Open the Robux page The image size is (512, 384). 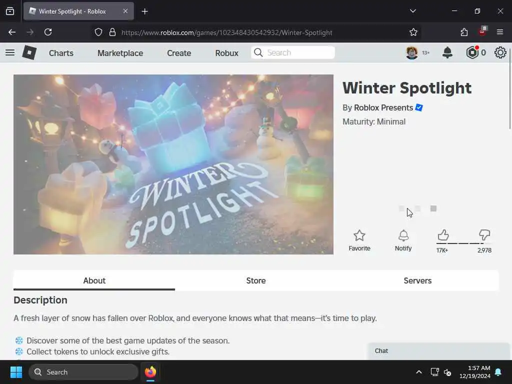[x=226, y=53]
